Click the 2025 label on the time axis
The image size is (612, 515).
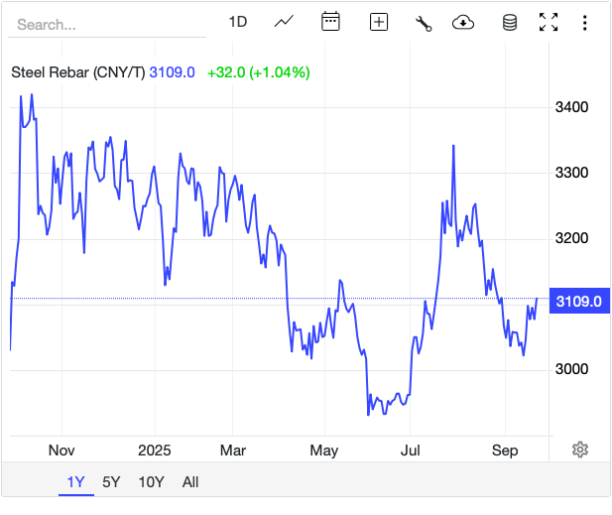click(x=156, y=450)
